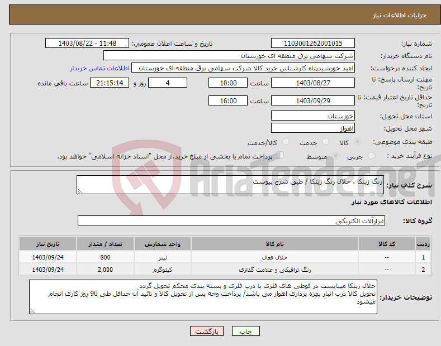Click the general description text area رنگ زینکا

pyautogui.click(x=230, y=185)
